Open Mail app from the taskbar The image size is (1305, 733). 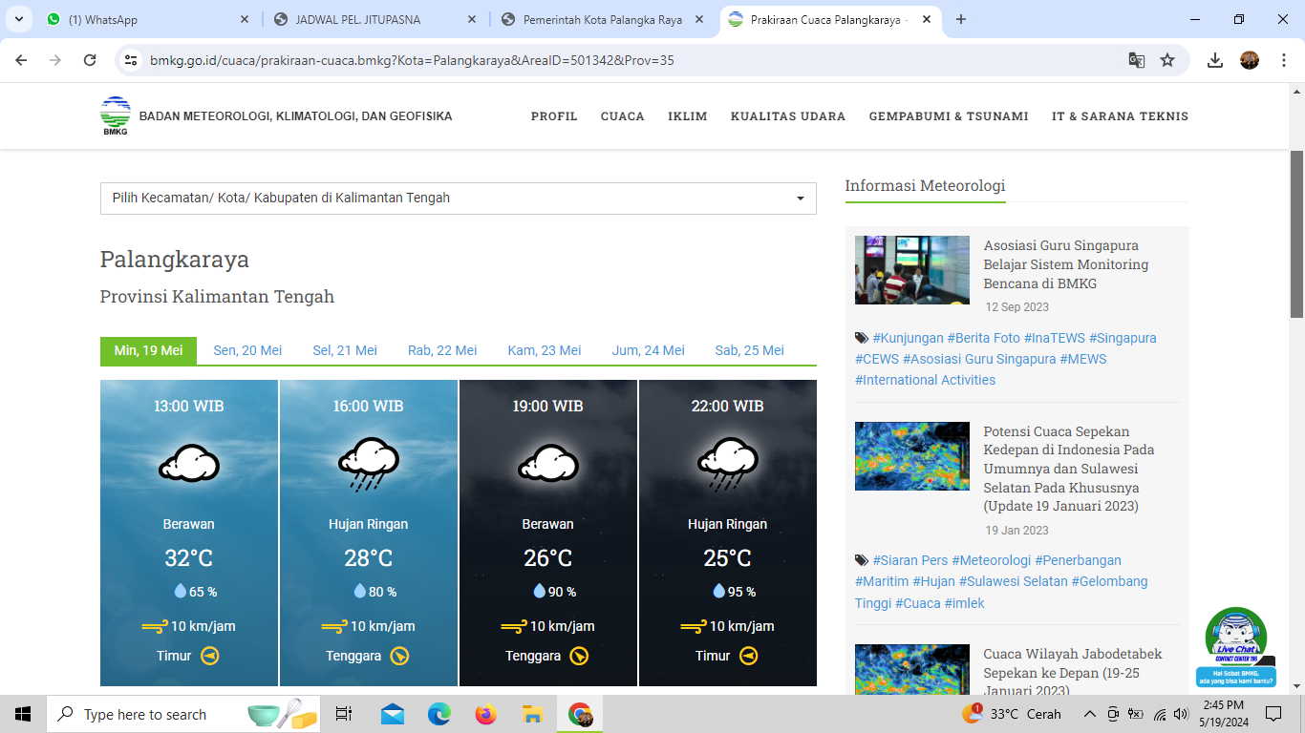point(393,714)
